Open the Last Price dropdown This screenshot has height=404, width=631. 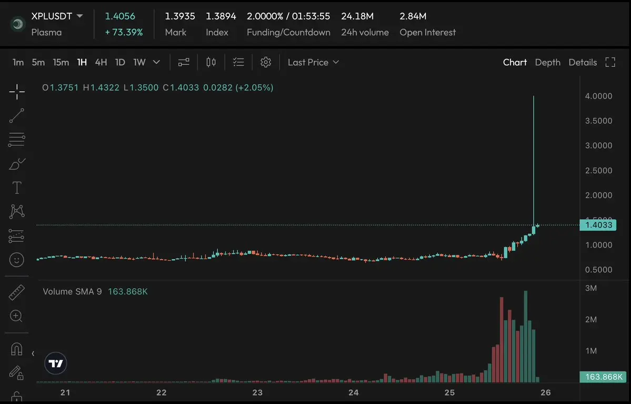pyautogui.click(x=314, y=62)
